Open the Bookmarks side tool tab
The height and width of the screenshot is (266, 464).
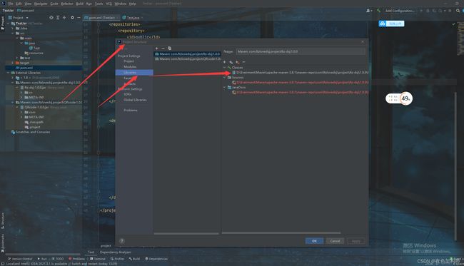pyautogui.click(x=3, y=244)
